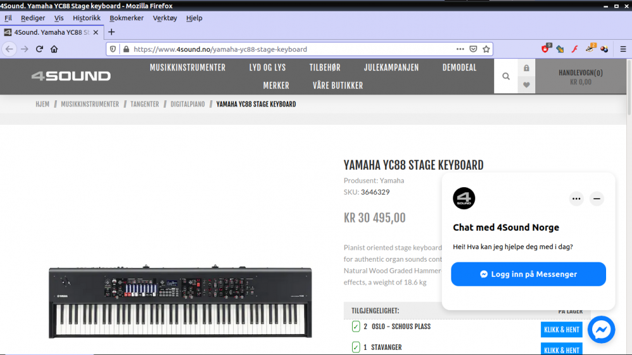Open the Fil menu
The width and height of the screenshot is (632, 355).
point(8,18)
